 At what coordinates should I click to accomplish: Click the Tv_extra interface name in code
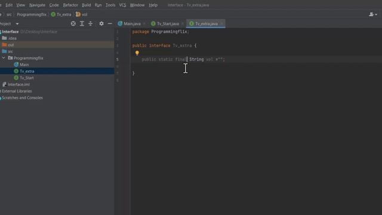pyautogui.click(x=182, y=45)
